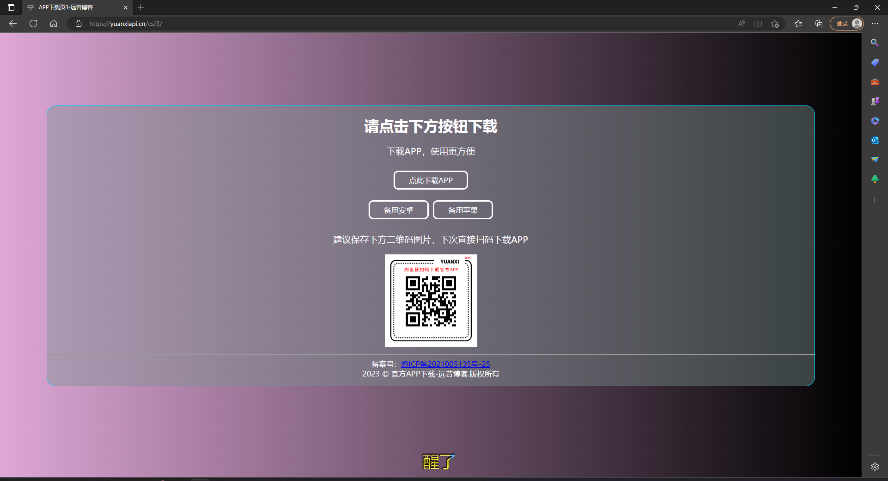Open the Microsoft 365 sidebar icon
This screenshot has height=481, width=888.
click(875, 121)
